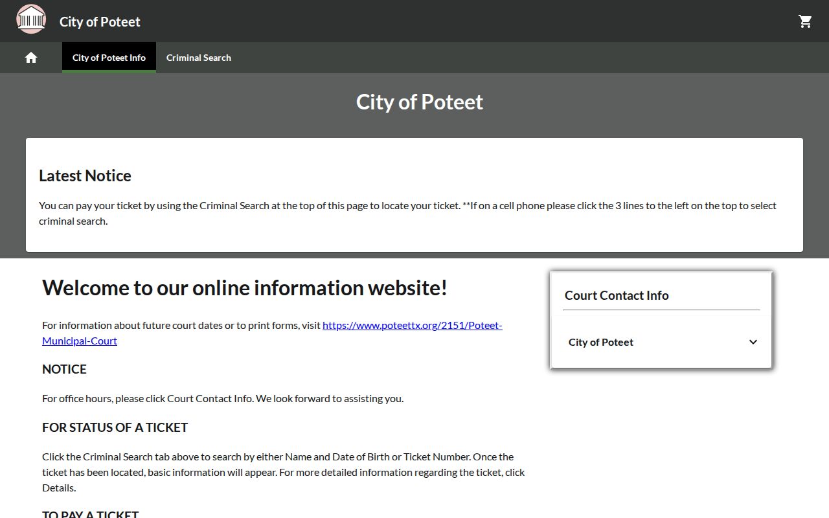Click the Welcome to our online information heading
Image resolution: width=829 pixels, height=518 pixels.
tap(245, 287)
